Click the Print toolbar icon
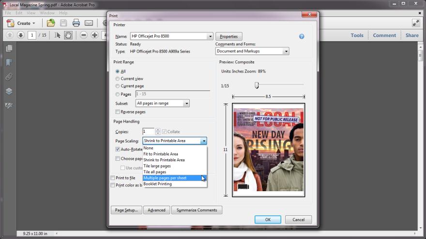 coord(76,23)
